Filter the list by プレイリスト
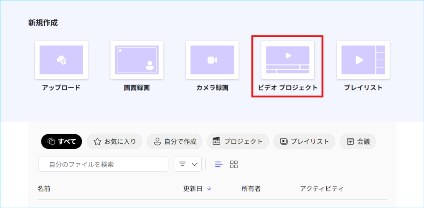 pos(304,141)
